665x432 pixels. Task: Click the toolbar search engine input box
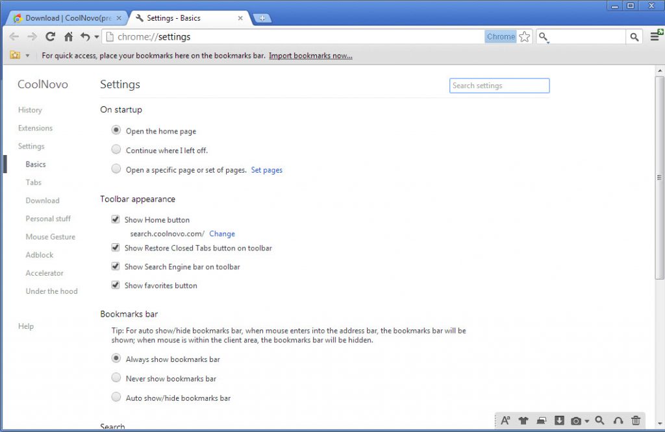[x=588, y=37]
